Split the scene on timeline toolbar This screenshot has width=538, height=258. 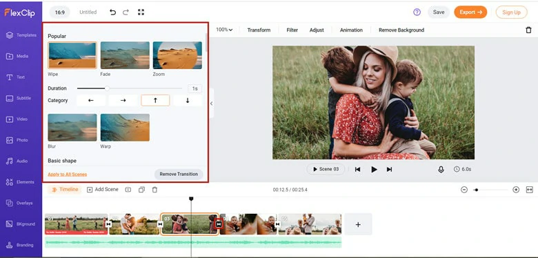(x=128, y=190)
